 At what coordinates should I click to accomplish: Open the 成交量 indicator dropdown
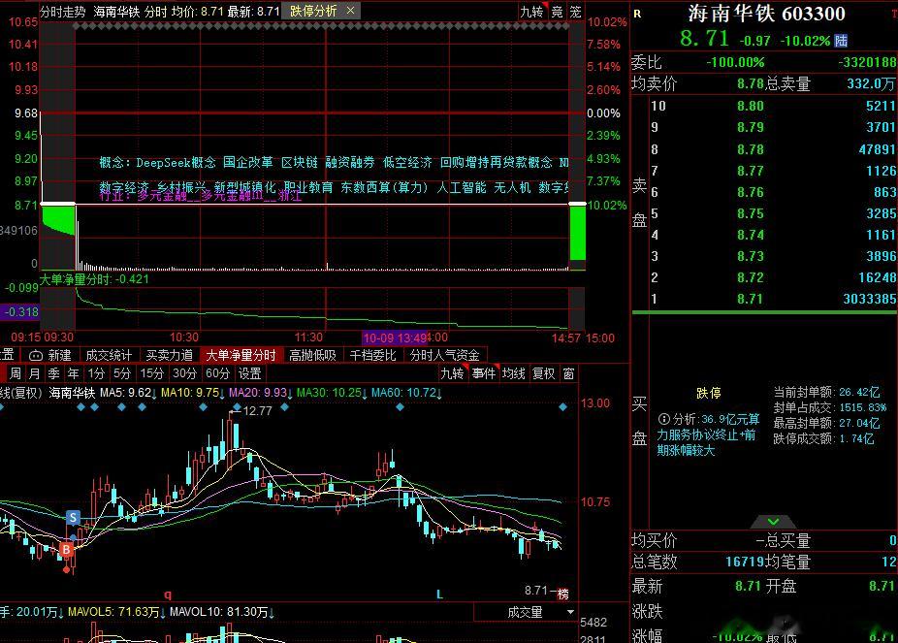(526, 612)
